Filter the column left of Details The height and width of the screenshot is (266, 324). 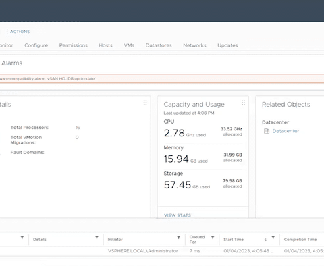22,238
